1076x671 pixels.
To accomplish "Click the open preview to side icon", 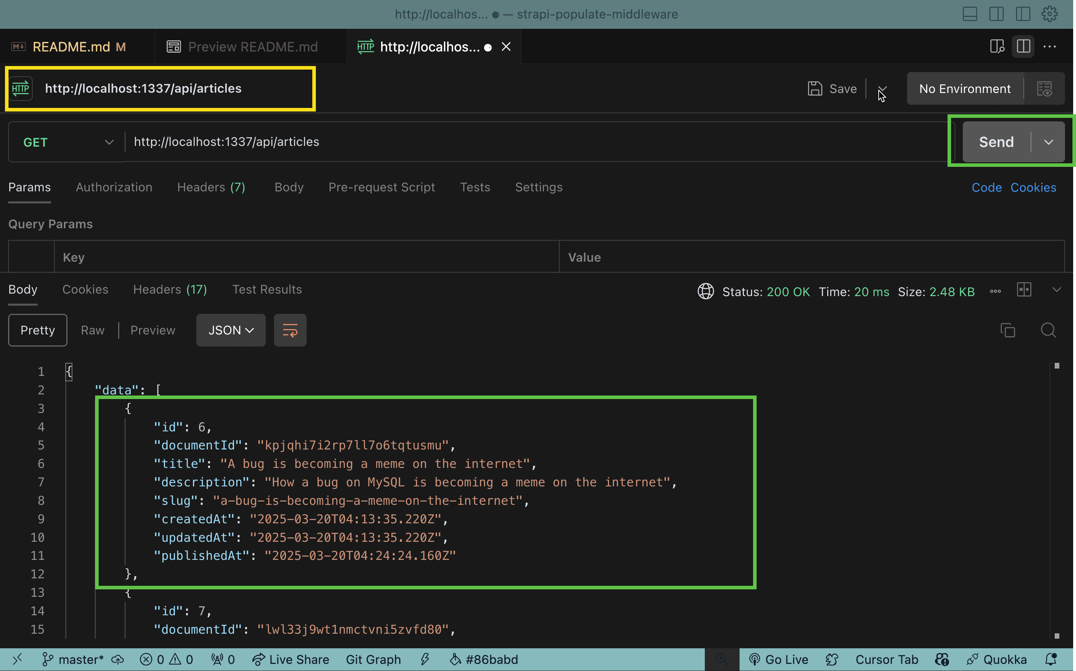I will pyautogui.click(x=997, y=47).
